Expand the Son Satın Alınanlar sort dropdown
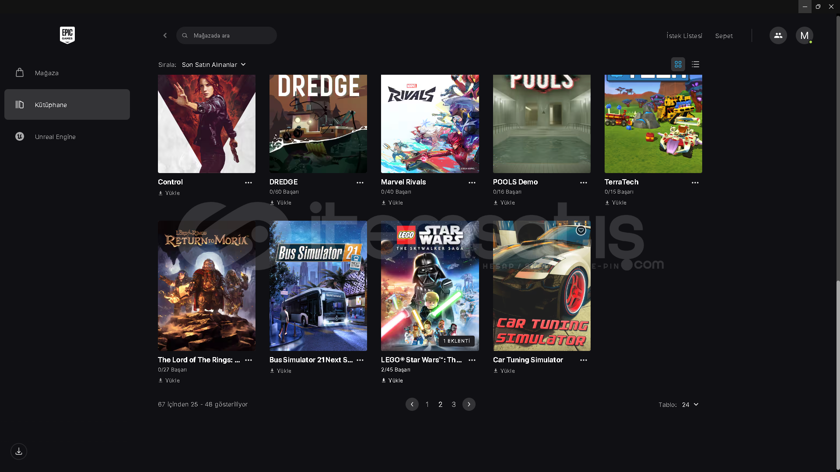Screen dimensions: 840x472 click(214, 65)
